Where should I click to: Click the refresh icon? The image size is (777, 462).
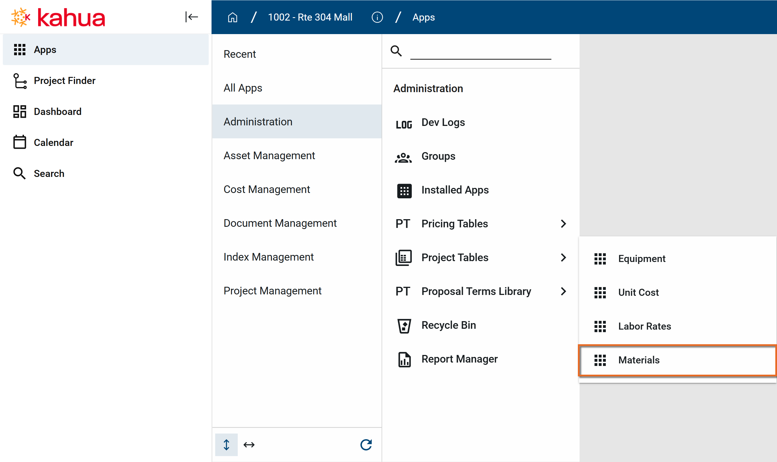point(366,445)
